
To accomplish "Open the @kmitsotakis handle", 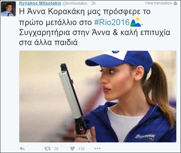I will [75, 3].
